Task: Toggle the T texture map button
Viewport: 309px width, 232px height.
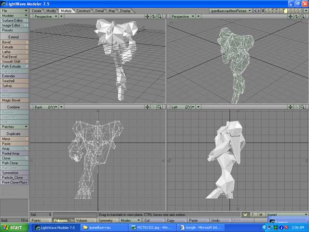Action: [x=253, y=215]
